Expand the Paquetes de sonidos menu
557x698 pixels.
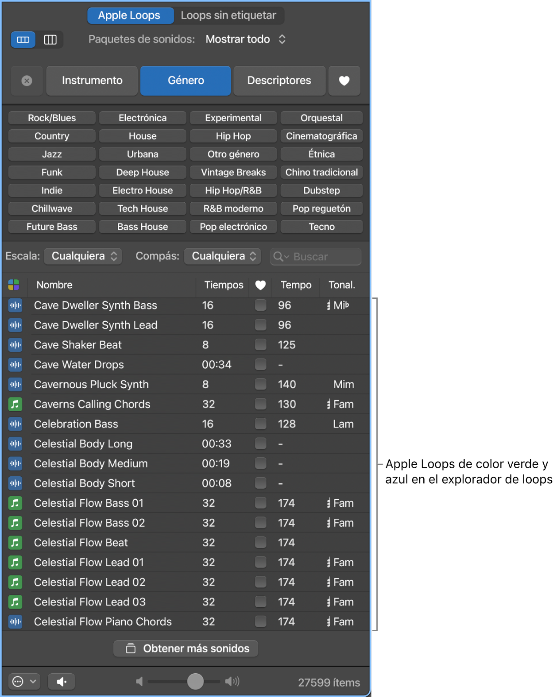[246, 39]
